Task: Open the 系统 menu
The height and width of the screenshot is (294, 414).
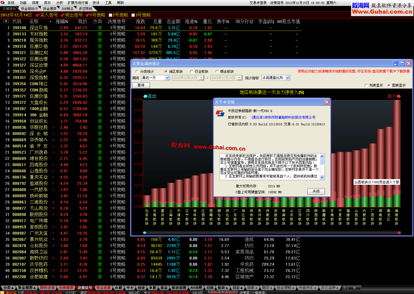Action: click(11, 3)
